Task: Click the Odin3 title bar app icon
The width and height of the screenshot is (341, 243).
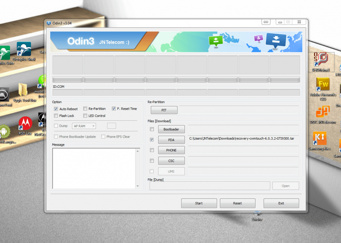Action: tap(49, 23)
